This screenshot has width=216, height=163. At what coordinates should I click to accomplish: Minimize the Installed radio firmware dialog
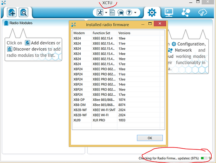[x=143, y=24]
